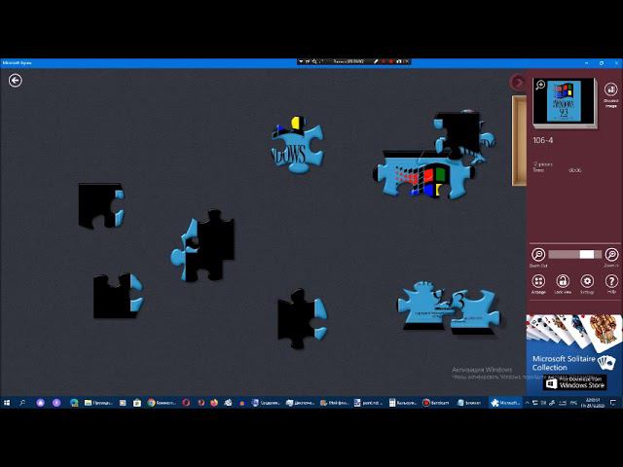Click the puzzle name '106-4'
This screenshot has height=467, width=623.
tap(543, 140)
